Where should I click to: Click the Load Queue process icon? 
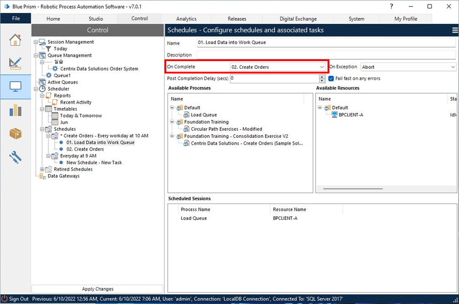[186, 115]
